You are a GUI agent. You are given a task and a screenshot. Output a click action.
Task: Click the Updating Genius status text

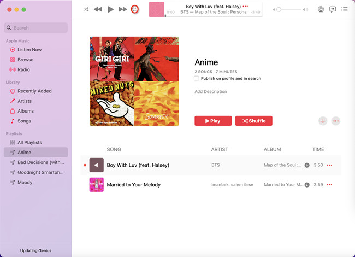point(35,250)
